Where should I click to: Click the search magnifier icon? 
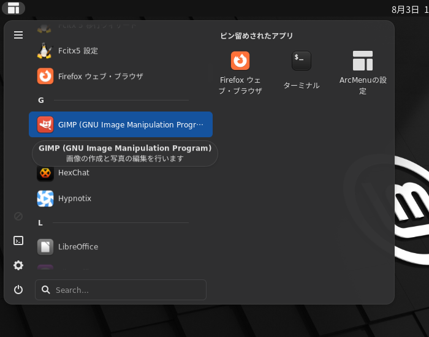pos(46,290)
